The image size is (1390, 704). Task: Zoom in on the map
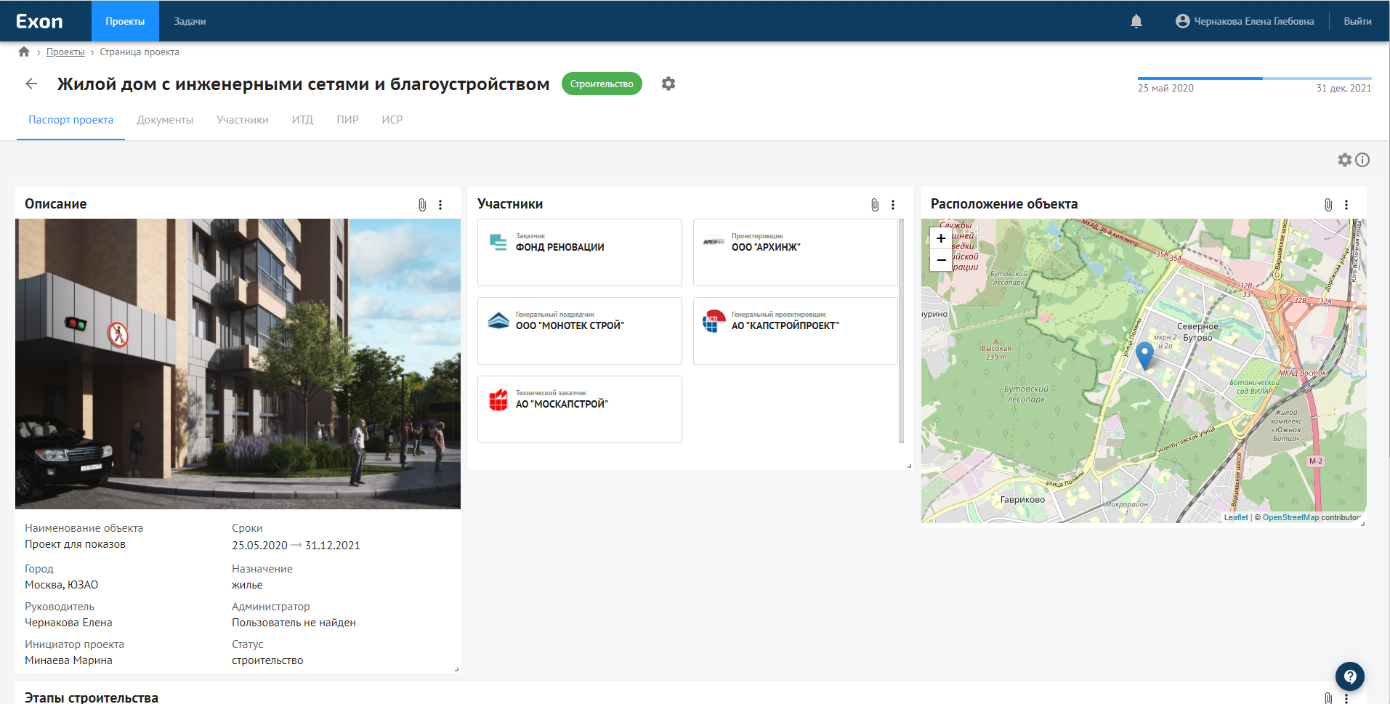(941, 238)
